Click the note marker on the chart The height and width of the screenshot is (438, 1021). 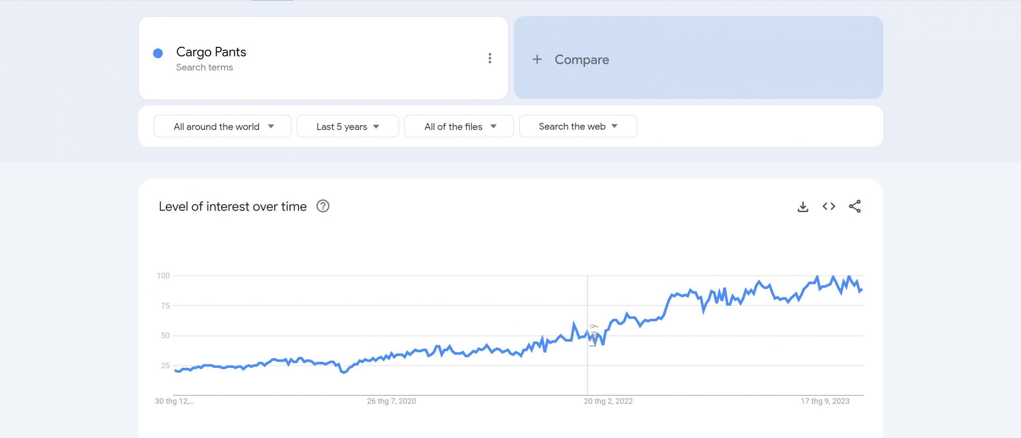coord(593,336)
